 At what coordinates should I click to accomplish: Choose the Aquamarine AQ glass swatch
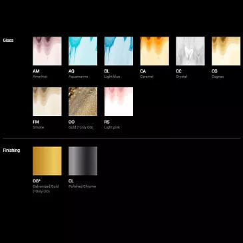(83, 51)
